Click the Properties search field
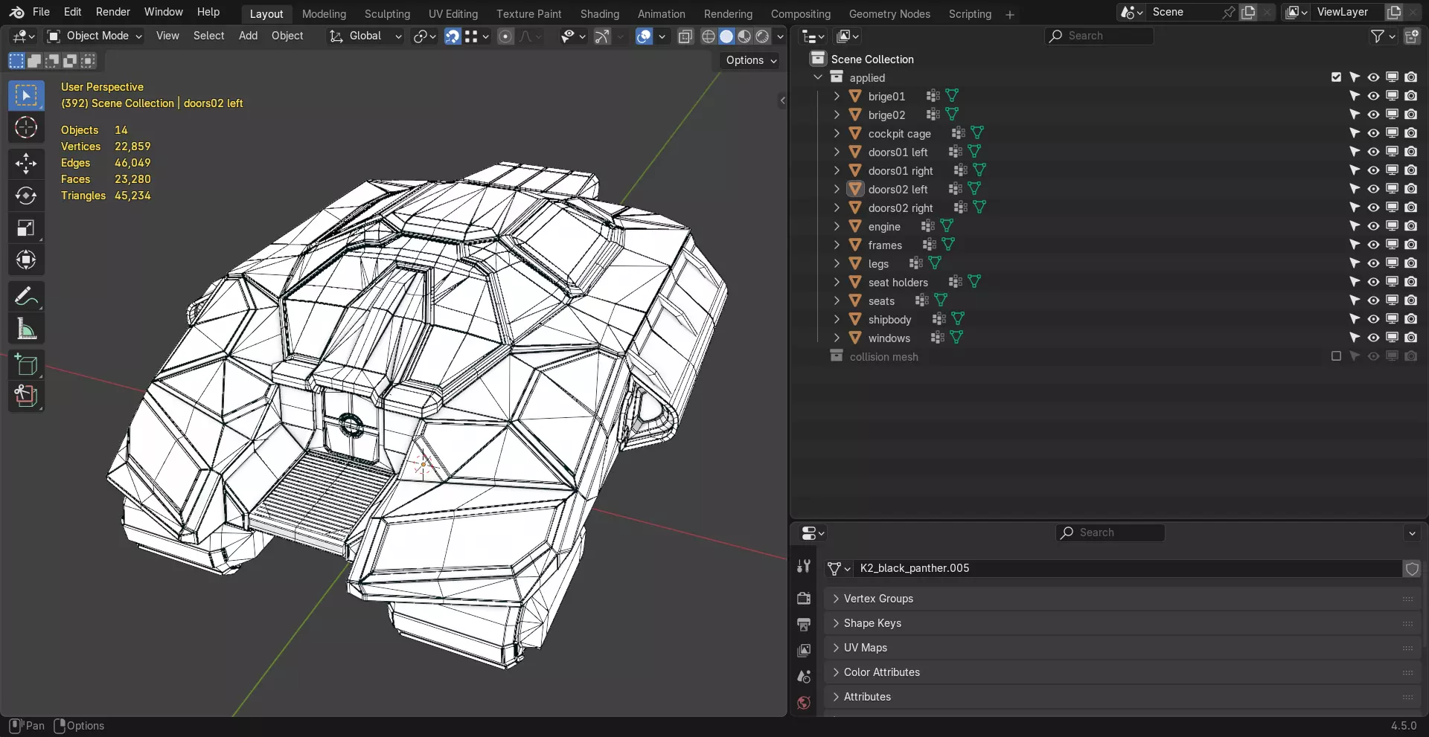The image size is (1429, 737). pos(1110,533)
